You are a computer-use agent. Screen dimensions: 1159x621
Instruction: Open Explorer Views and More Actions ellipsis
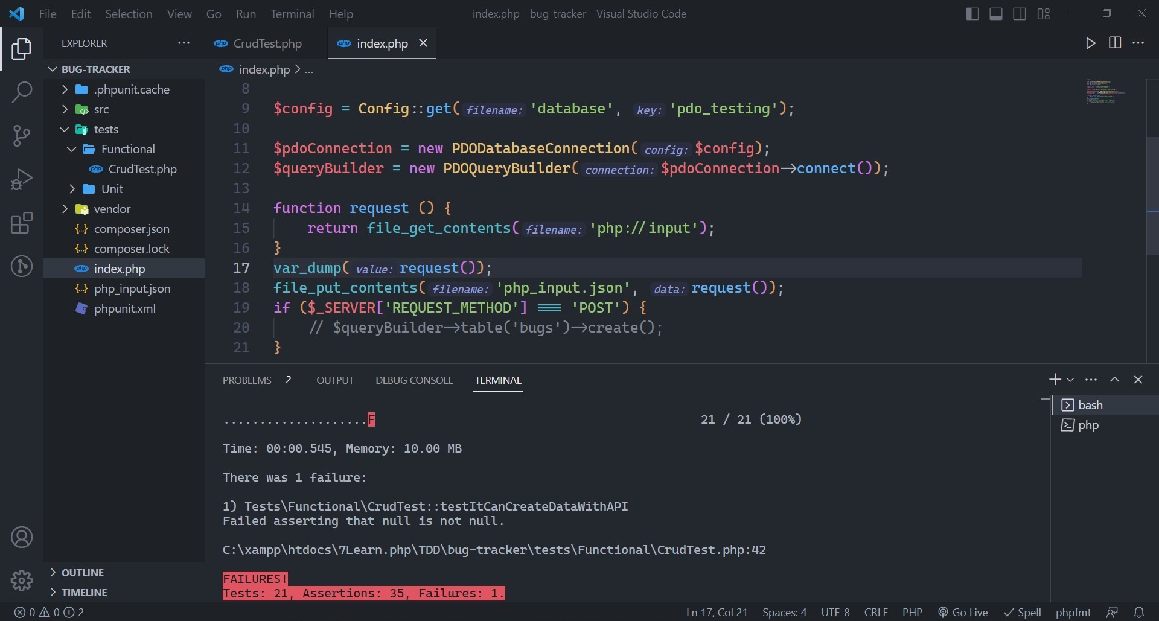184,43
